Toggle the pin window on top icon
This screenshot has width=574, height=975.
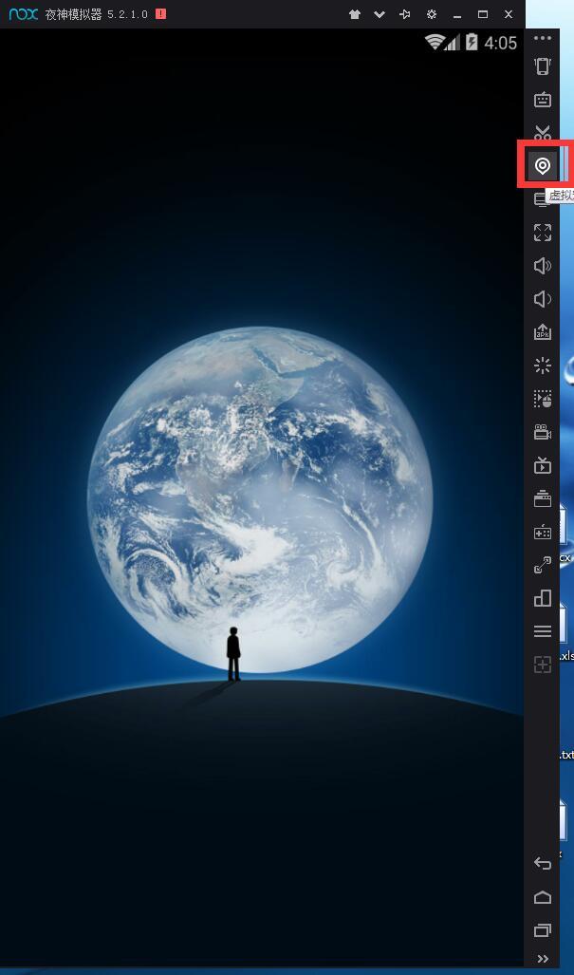[x=405, y=14]
